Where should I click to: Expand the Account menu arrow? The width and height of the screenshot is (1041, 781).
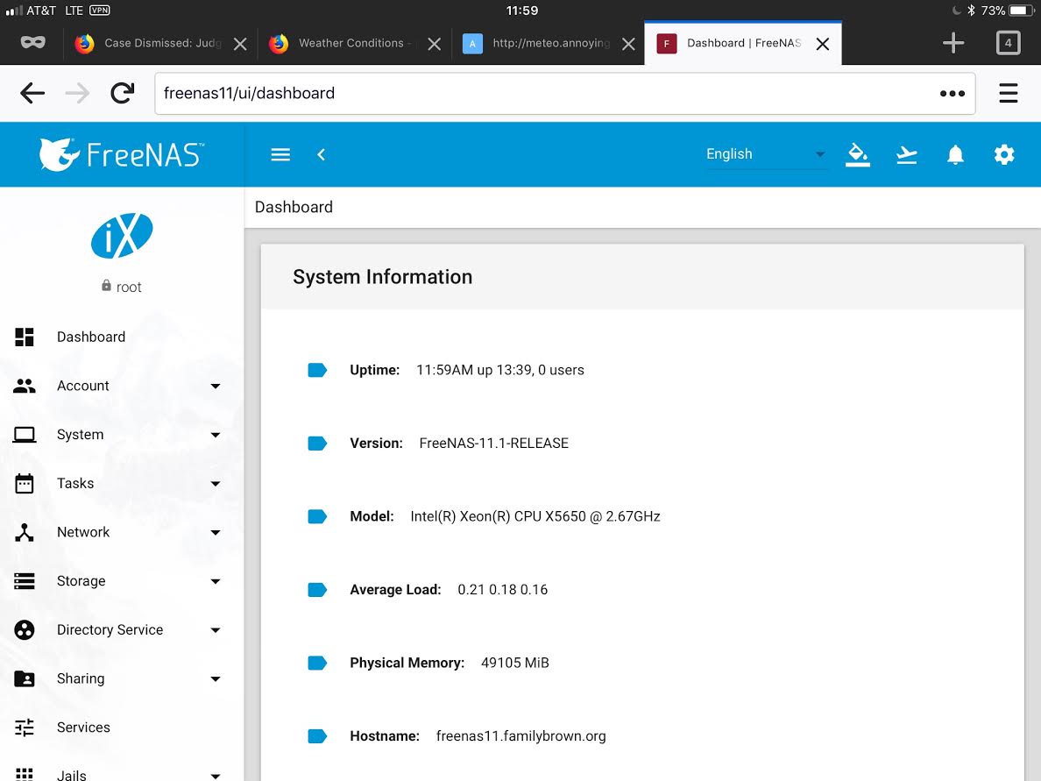[215, 386]
